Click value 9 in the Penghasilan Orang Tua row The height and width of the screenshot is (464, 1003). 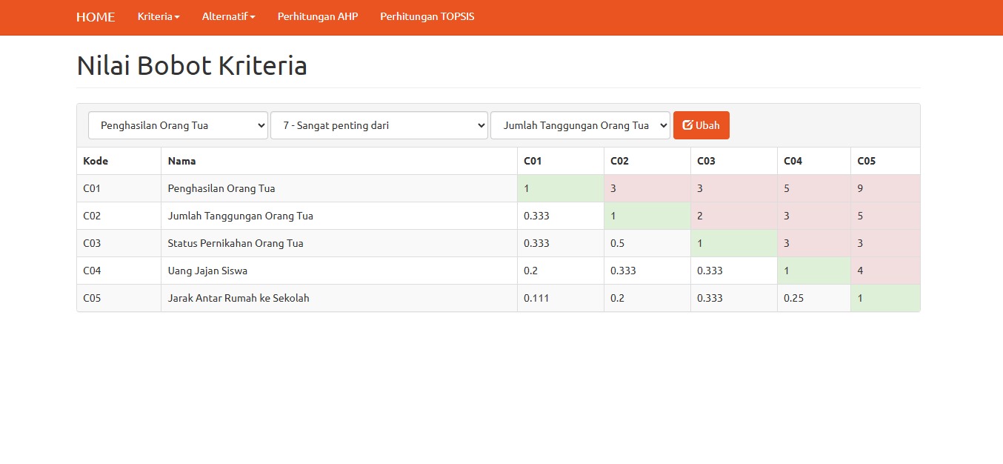tap(885, 188)
